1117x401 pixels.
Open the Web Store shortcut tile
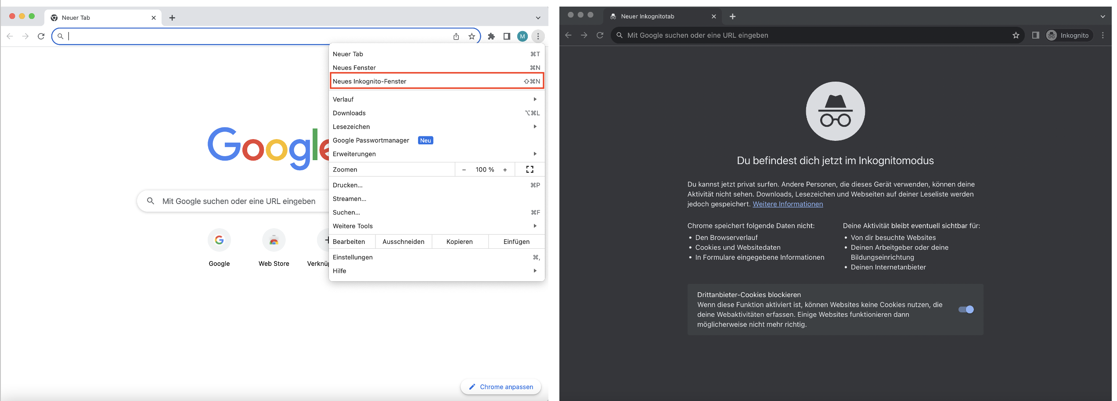(x=274, y=248)
